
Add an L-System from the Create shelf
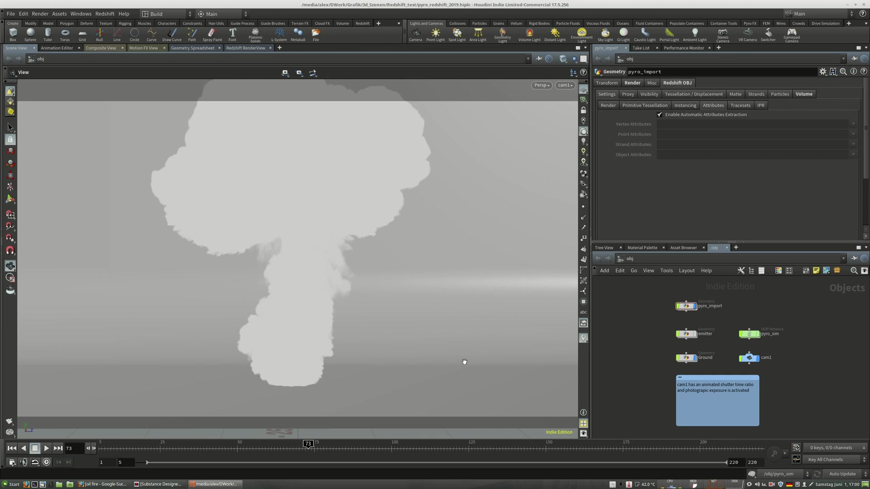[x=279, y=34]
